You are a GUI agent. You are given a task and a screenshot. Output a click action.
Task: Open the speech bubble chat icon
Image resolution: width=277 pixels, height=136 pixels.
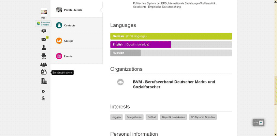(44, 31)
